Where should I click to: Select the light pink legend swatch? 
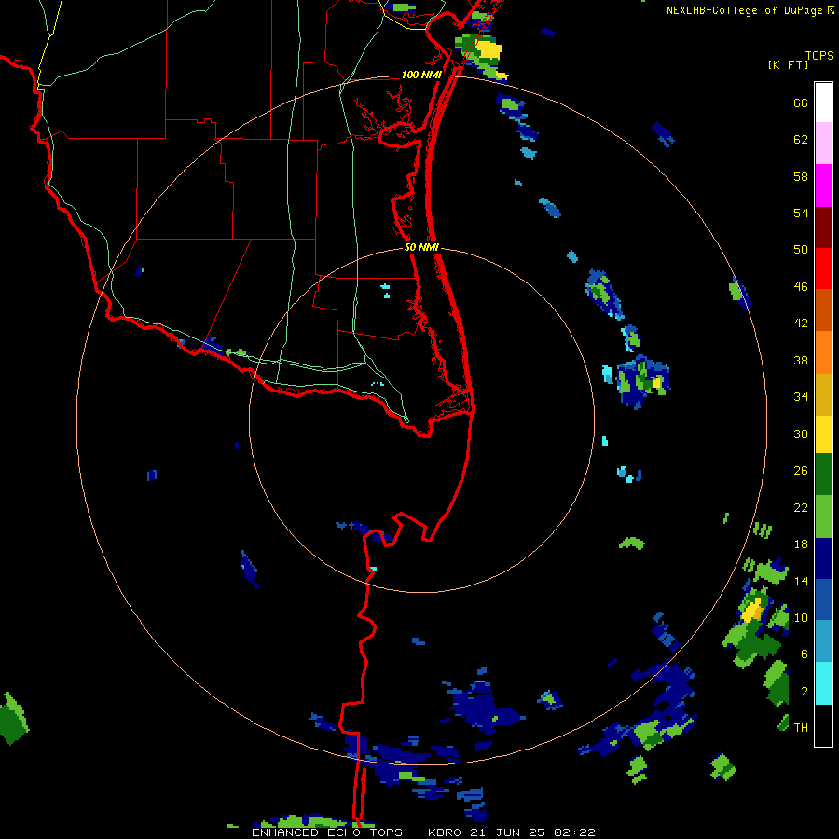(823, 144)
